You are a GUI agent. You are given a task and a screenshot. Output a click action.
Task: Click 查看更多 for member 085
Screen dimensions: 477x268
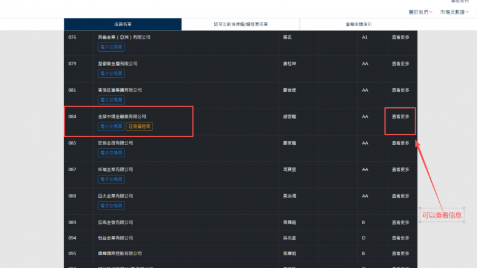tap(400, 143)
